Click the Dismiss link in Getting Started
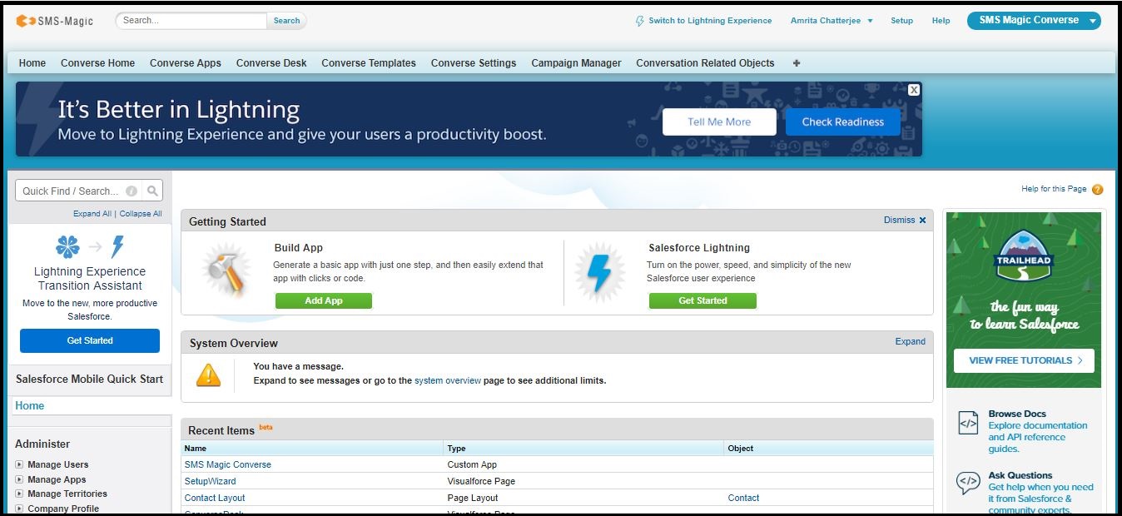This screenshot has width=1122, height=516. pyautogui.click(x=899, y=221)
